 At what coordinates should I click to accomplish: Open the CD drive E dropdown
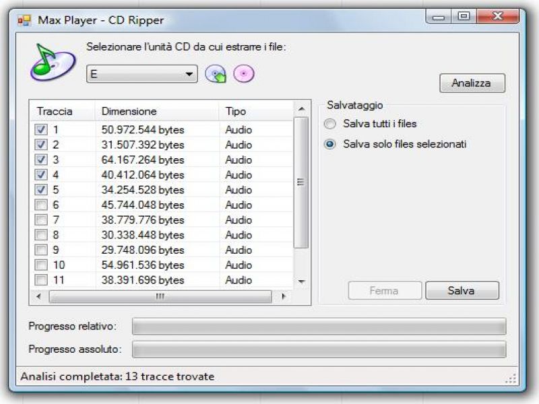click(x=142, y=74)
